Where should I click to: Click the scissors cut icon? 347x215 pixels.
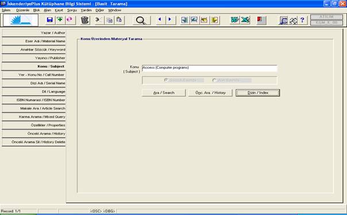[99, 20]
